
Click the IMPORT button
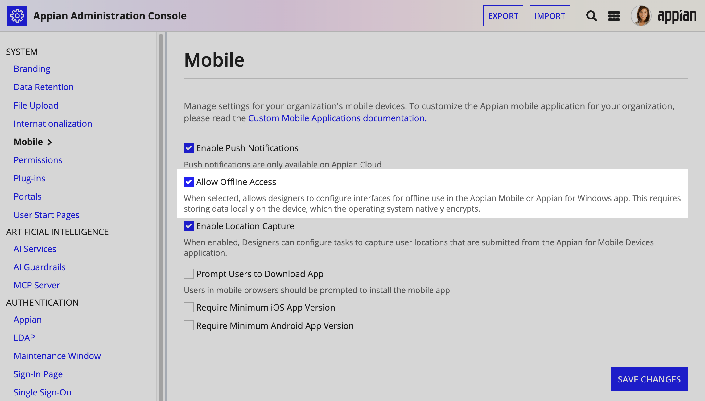(x=550, y=16)
